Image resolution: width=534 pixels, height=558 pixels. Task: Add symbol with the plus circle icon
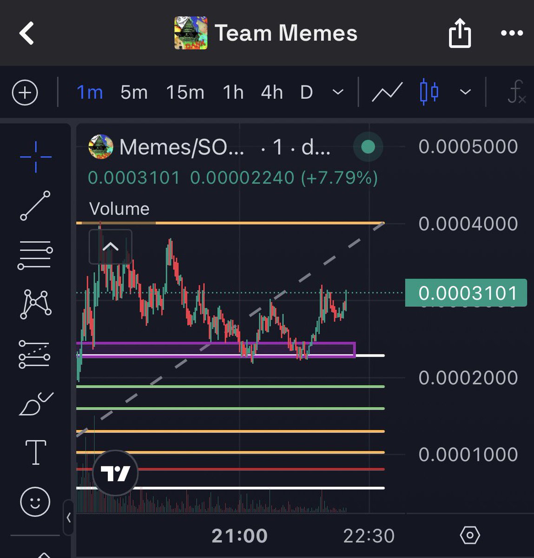pyautogui.click(x=25, y=93)
